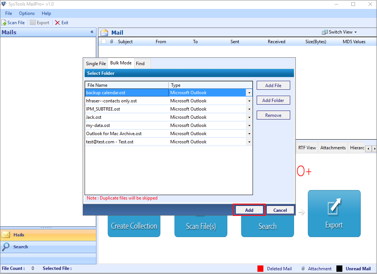This screenshot has height=274, width=377.
Task: Open type dropdown for Outlook for Mac Archive.ost
Action: click(249, 134)
